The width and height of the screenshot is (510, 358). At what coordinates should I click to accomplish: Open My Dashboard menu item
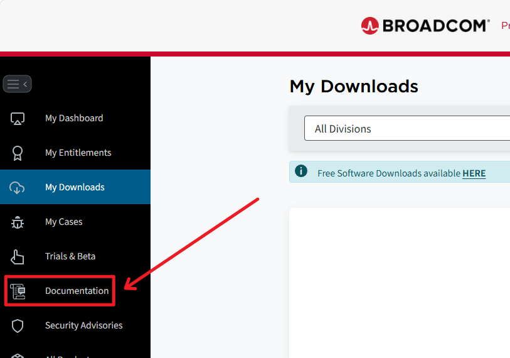(74, 118)
